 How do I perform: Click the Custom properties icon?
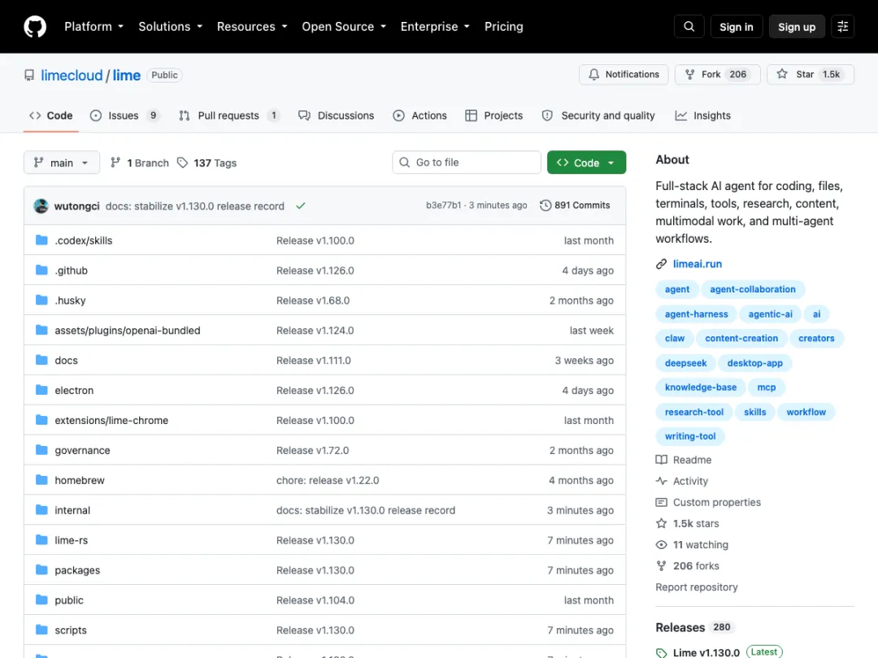(x=661, y=503)
